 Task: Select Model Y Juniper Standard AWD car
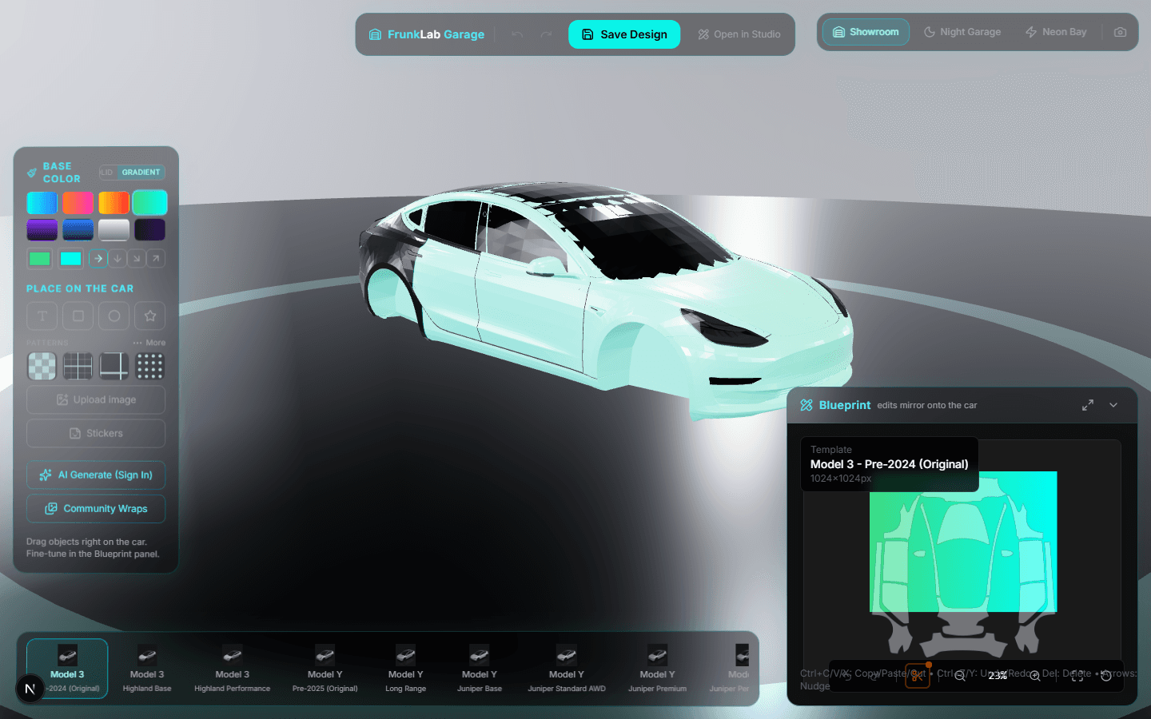click(x=567, y=669)
